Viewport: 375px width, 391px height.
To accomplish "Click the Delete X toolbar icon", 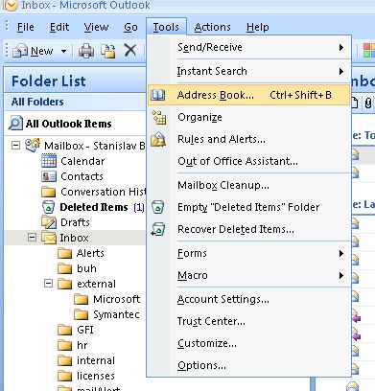I will pos(130,51).
